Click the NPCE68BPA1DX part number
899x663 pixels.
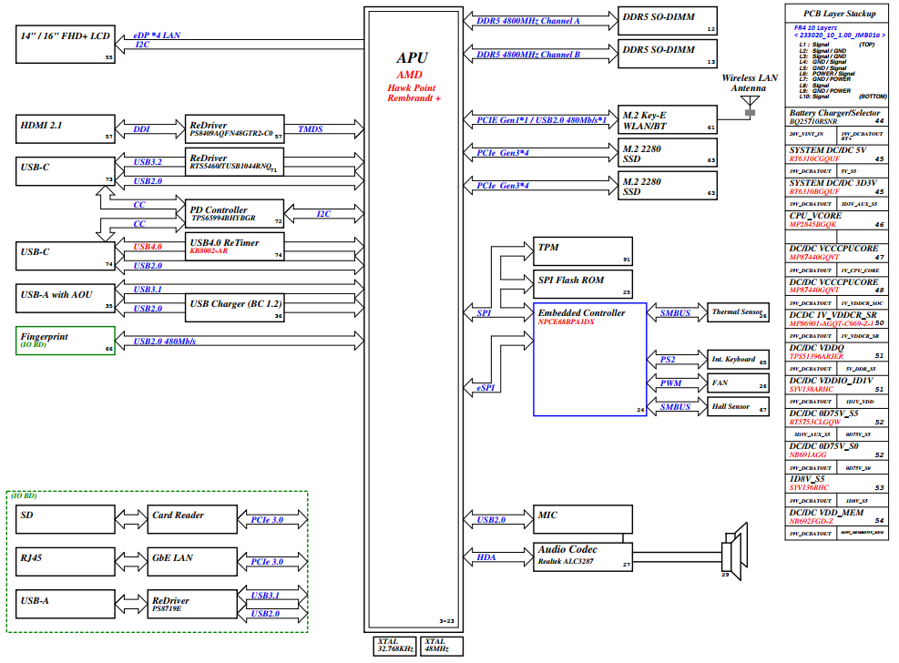click(x=566, y=322)
